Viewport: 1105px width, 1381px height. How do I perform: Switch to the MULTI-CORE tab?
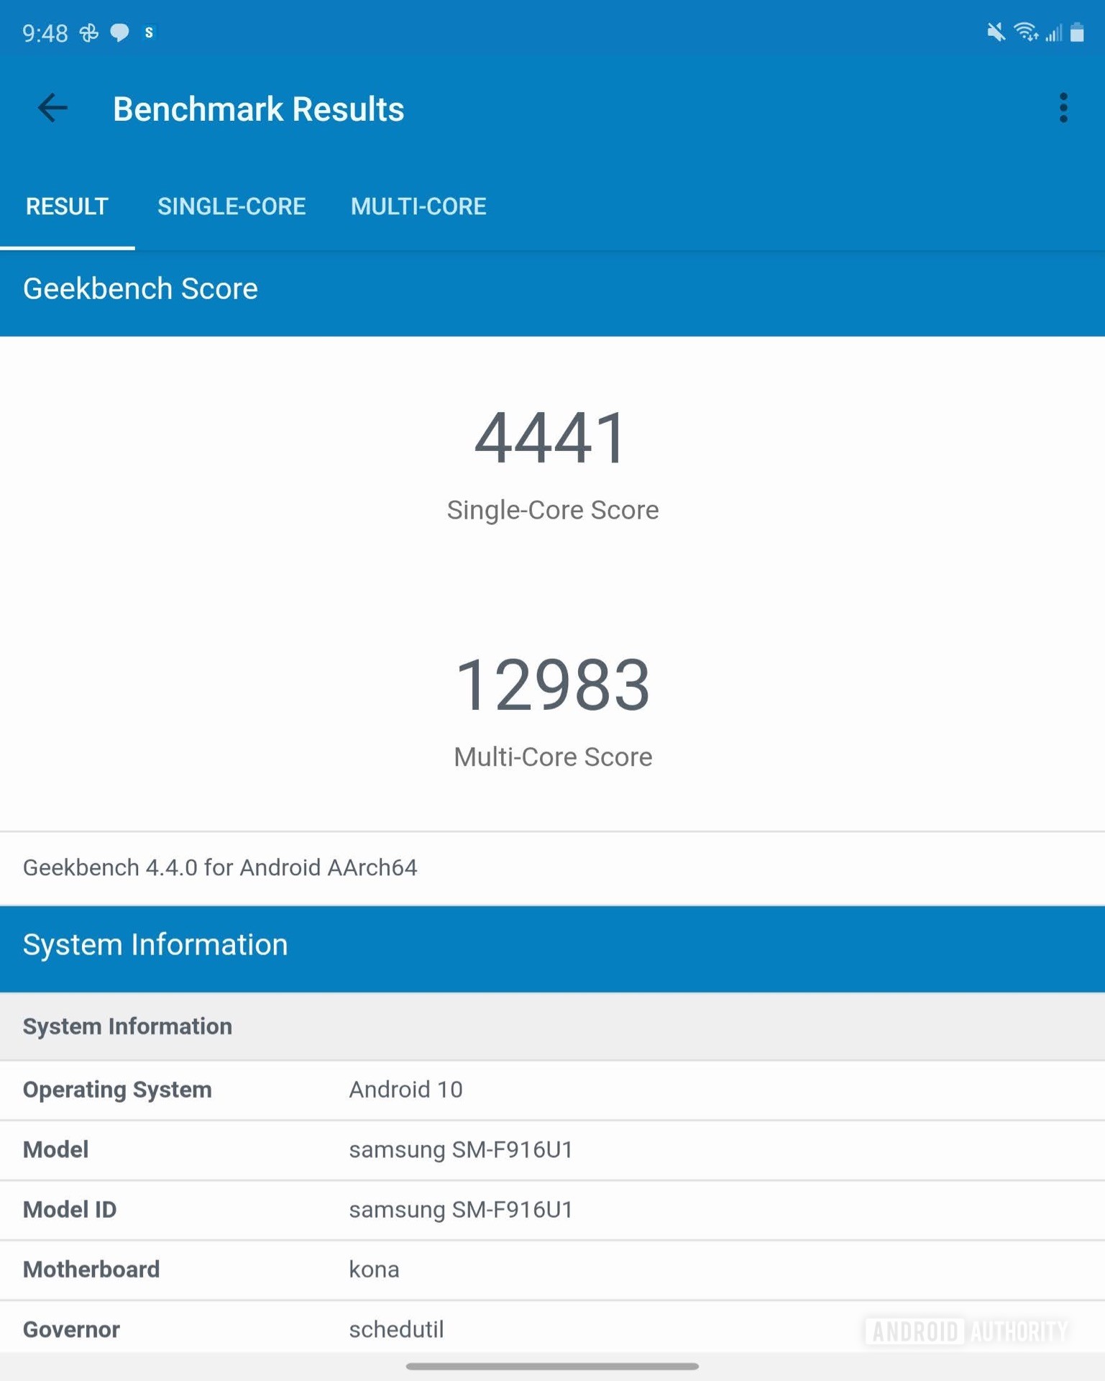pyautogui.click(x=418, y=206)
